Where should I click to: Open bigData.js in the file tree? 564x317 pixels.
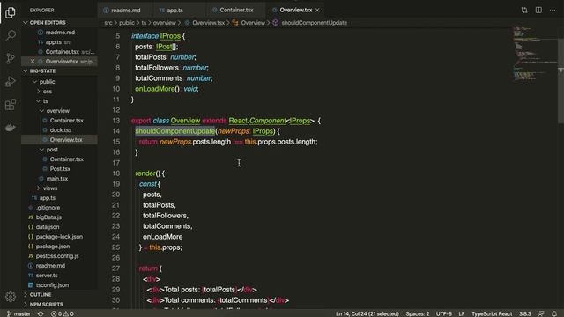pos(48,217)
